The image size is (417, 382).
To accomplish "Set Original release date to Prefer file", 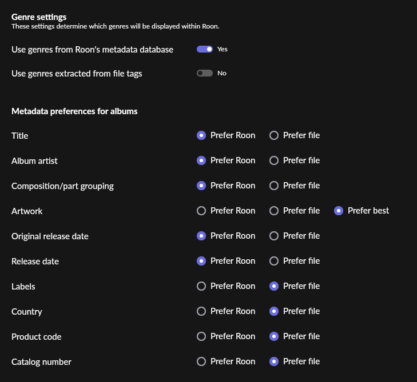I will click(274, 236).
